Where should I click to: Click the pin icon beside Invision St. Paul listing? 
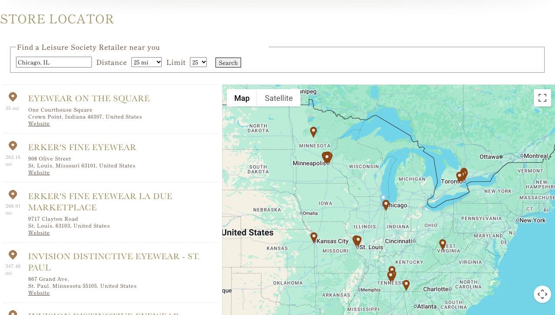click(13, 255)
